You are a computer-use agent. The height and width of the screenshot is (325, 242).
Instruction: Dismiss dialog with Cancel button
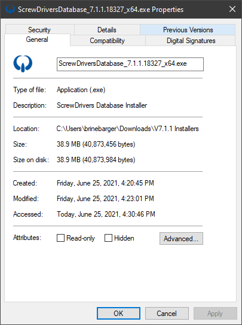click(x=167, y=313)
